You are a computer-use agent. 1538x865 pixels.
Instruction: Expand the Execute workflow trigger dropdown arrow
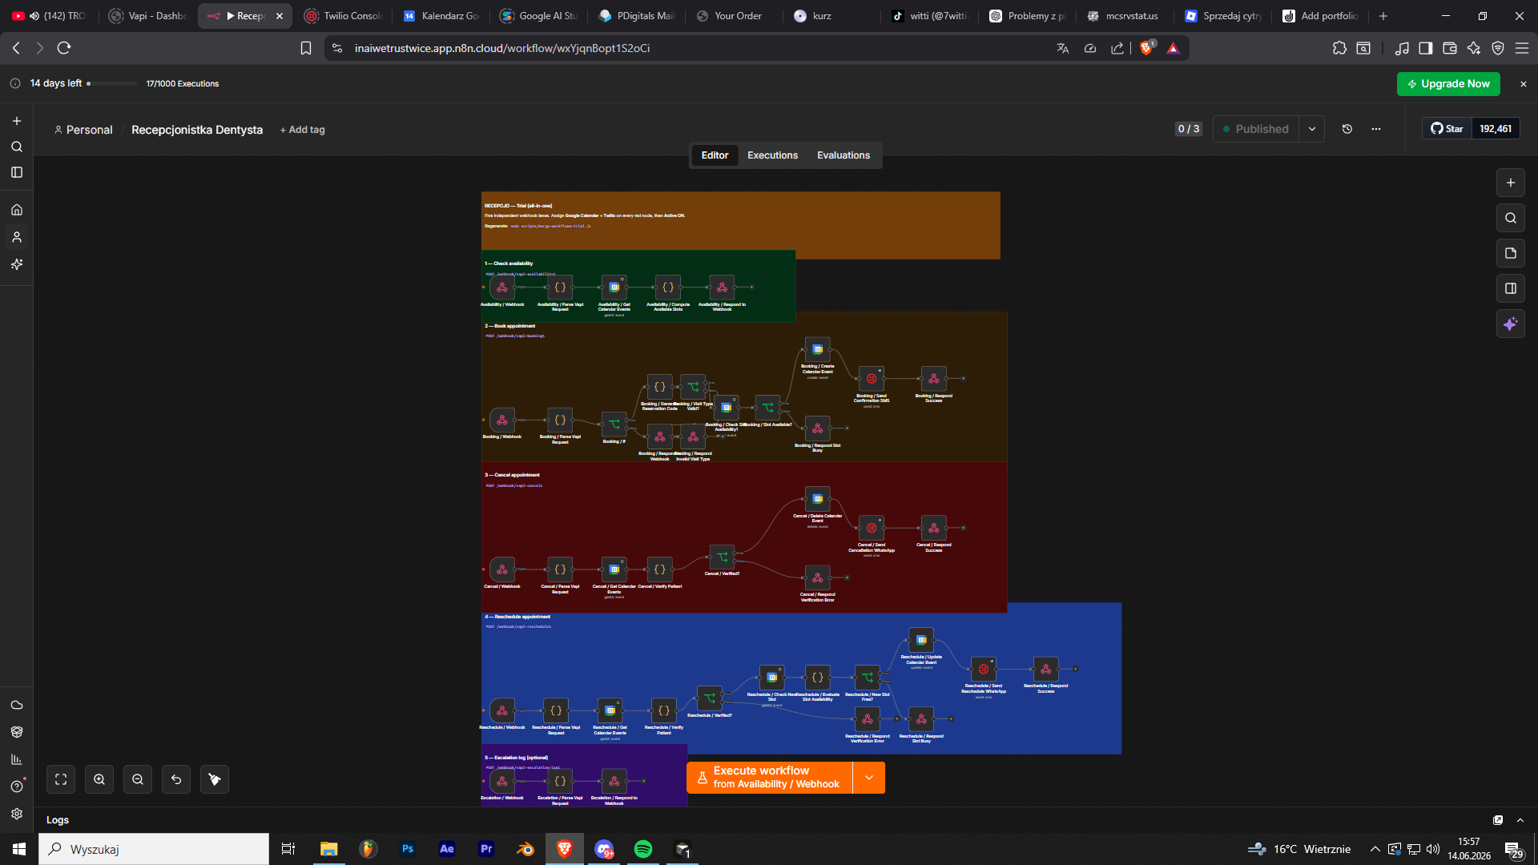pos(869,778)
